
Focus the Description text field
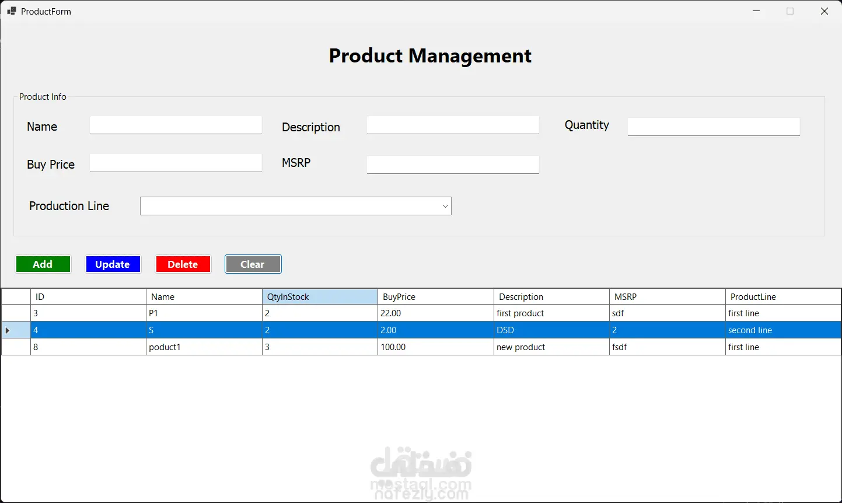(x=453, y=125)
